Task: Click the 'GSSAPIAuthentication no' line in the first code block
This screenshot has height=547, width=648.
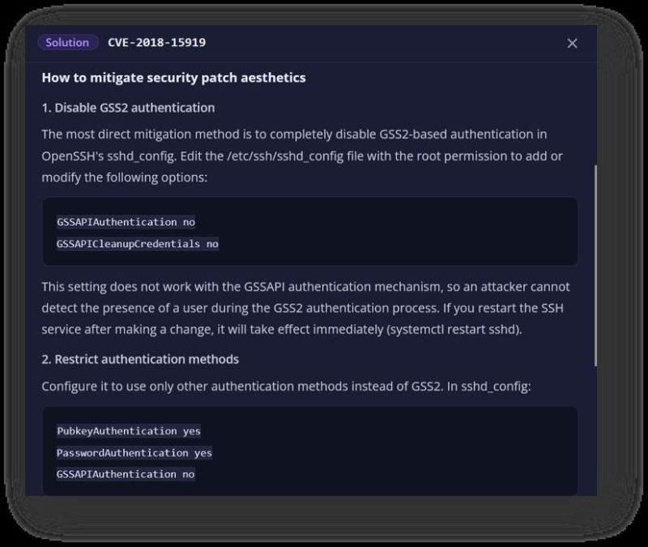Action: click(x=126, y=222)
